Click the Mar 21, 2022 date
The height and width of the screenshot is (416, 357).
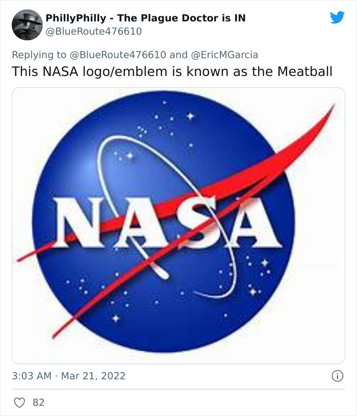(93, 376)
